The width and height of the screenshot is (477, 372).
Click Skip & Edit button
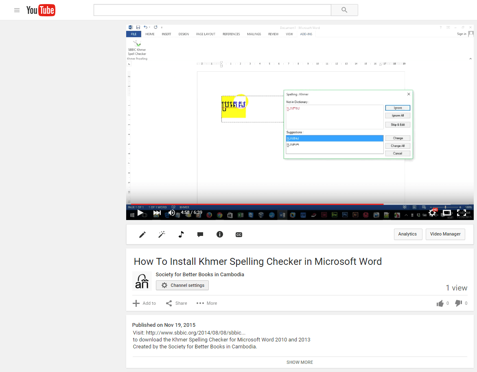tap(398, 125)
